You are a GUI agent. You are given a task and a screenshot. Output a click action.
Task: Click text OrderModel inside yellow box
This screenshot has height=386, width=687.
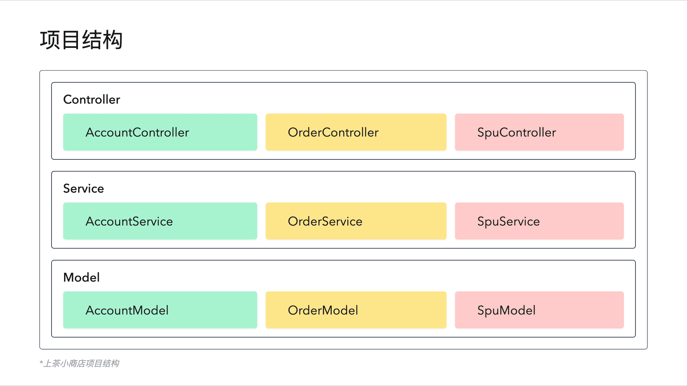(323, 310)
